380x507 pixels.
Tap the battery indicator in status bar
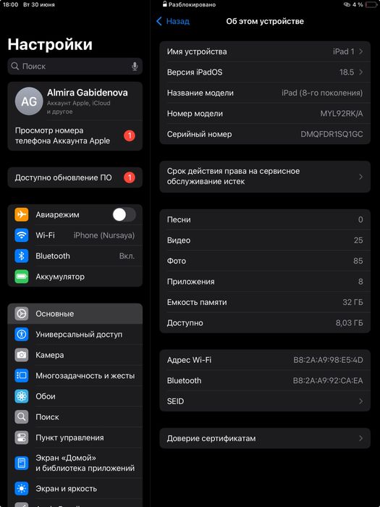(x=371, y=5)
